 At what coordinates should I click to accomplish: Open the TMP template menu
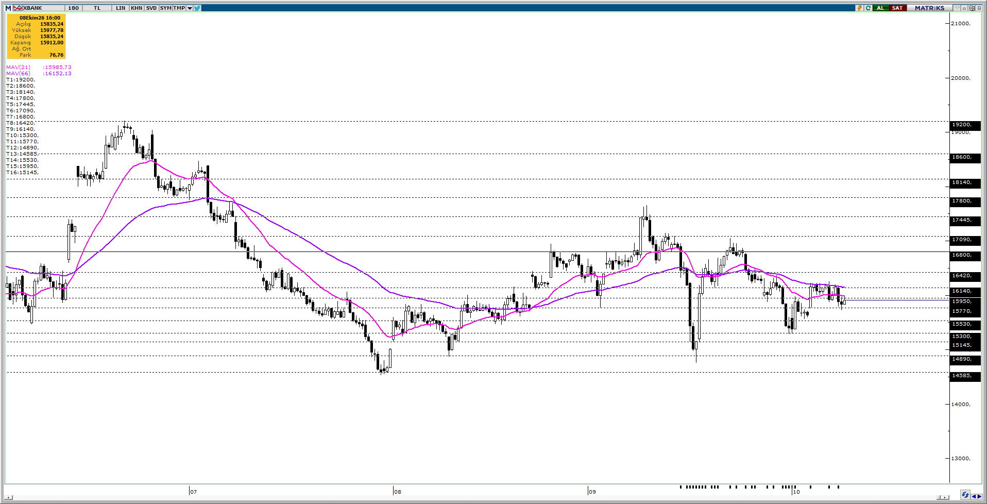click(x=179, y=8)
